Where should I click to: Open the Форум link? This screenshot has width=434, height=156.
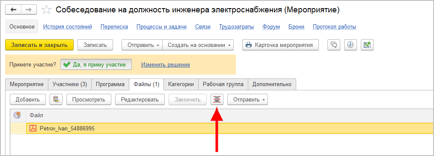pos(271,27)
